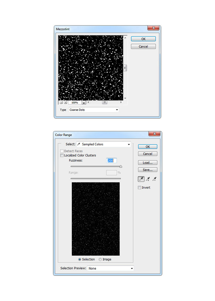Viewport: 215px width, 301px height.
Task: Select the Add to Sample eyedropper
Action: 148,179
